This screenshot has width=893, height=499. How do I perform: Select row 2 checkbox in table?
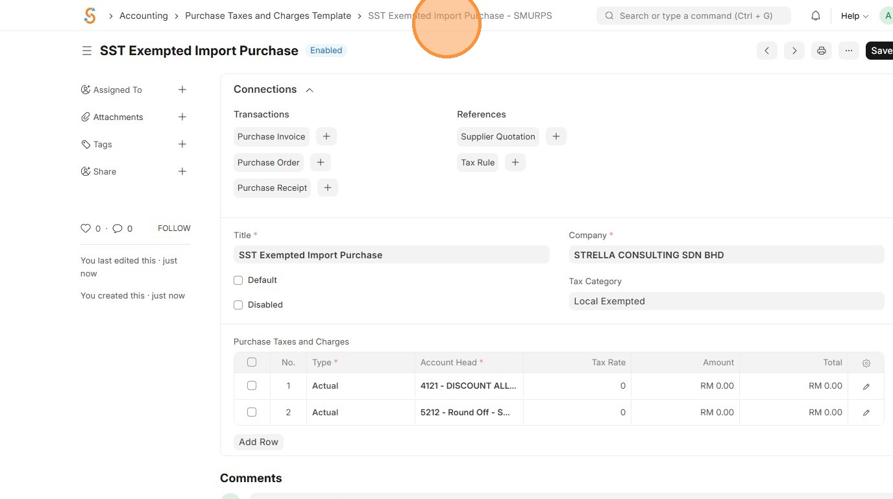(252, 412)
